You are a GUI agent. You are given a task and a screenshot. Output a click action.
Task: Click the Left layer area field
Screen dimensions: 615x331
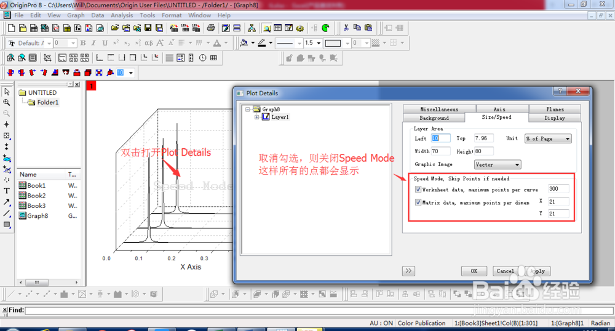(440, 138)
